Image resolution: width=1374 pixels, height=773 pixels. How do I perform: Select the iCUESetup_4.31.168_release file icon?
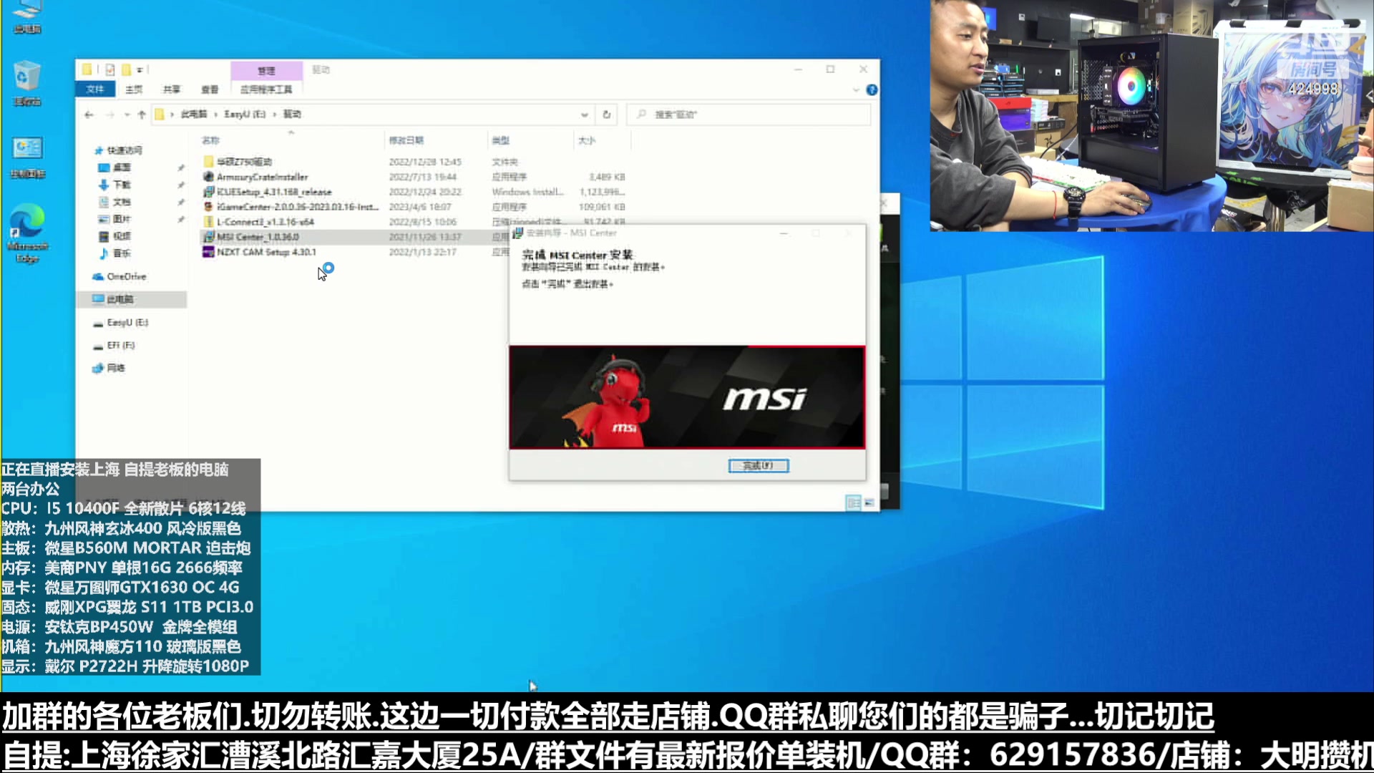pyautogui.click(x=209, y=192)
